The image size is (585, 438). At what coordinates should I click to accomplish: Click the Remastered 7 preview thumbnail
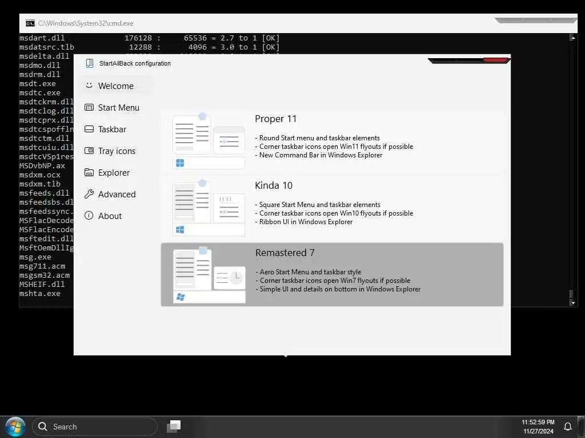[209, 274]
